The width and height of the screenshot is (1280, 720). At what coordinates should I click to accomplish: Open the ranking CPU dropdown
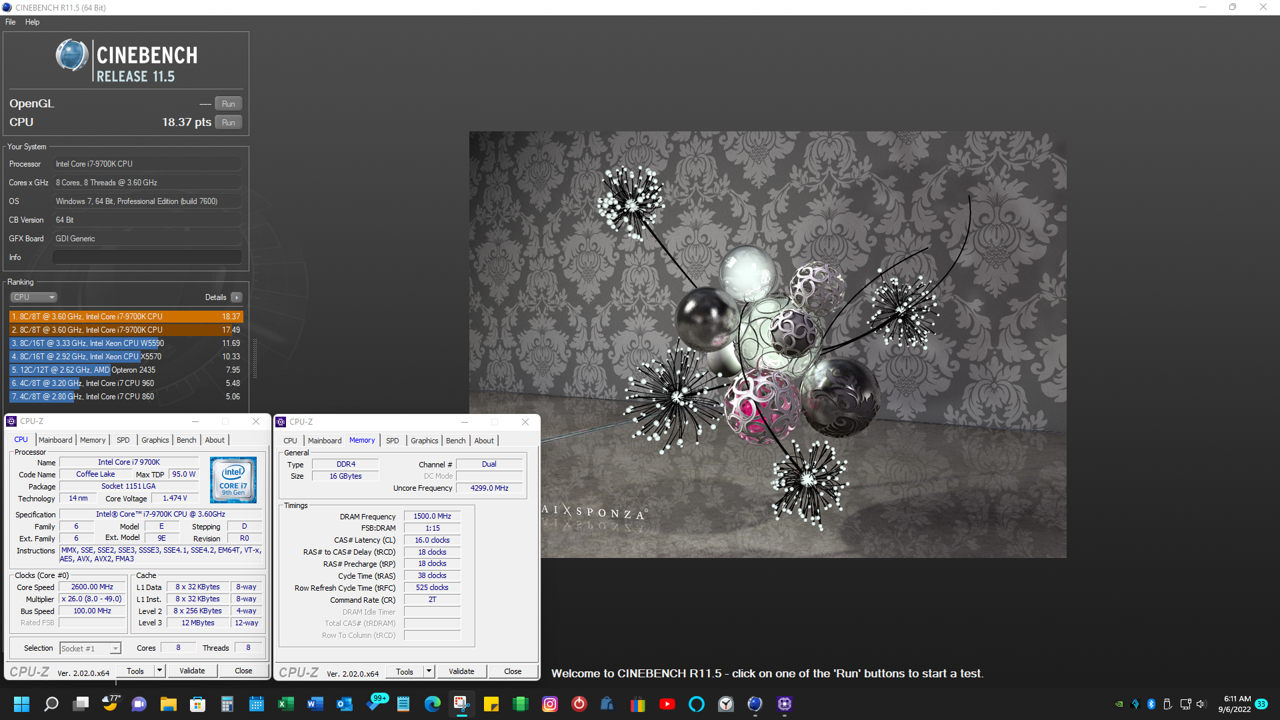33,297
